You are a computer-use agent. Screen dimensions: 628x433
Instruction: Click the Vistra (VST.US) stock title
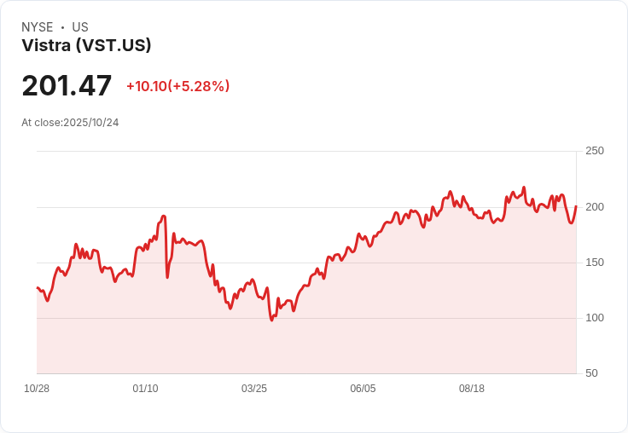click(x=86, y=46)
